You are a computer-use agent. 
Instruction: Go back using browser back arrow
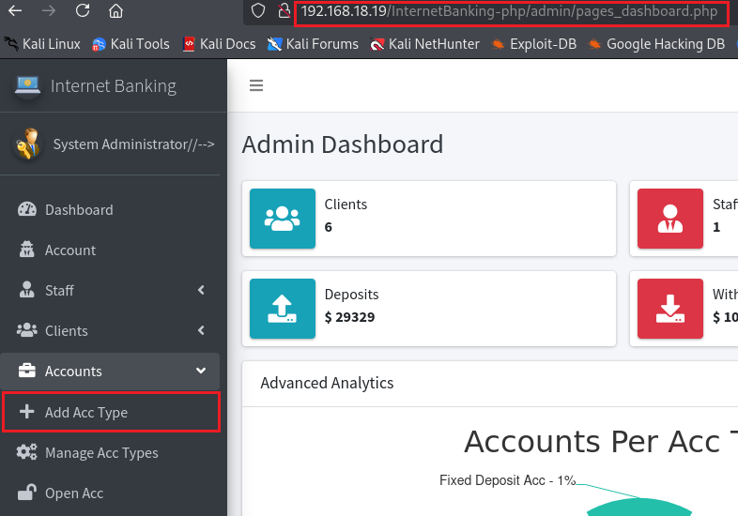tap(15, 11)
